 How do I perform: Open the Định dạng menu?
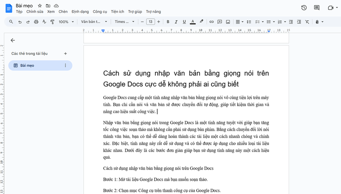80,11
